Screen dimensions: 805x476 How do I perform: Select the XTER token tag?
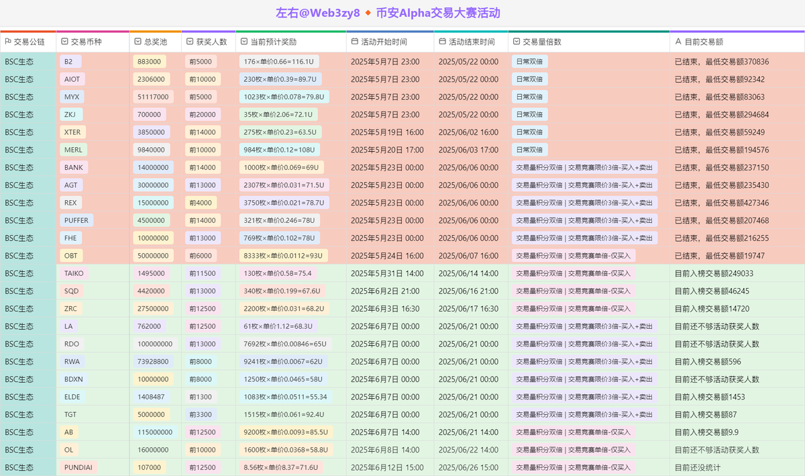[x=73, y=132]
